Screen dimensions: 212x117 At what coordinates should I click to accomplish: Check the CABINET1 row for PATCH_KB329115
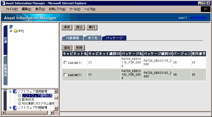coord(65,62)
